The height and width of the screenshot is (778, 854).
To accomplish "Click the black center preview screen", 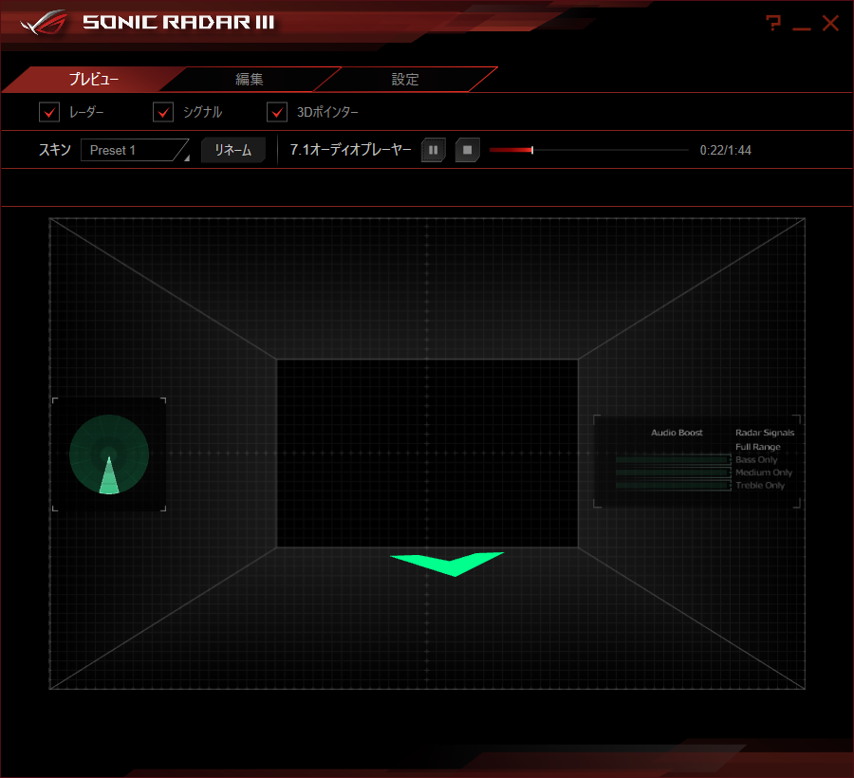I will click(x=427, y=453).
